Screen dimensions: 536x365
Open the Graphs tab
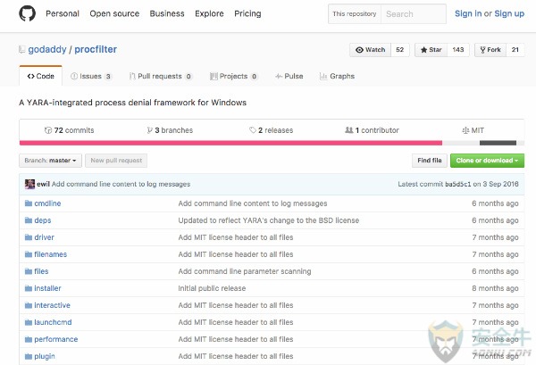337,77
